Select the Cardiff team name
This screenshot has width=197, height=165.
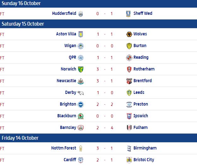70,160
